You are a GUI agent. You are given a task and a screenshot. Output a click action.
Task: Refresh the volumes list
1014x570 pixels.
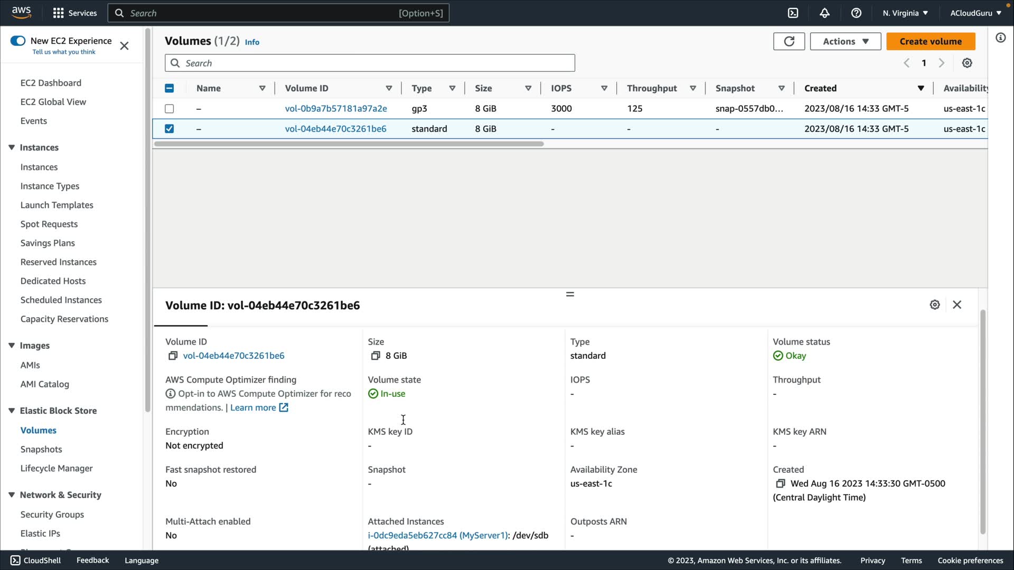tap(788, 41)
